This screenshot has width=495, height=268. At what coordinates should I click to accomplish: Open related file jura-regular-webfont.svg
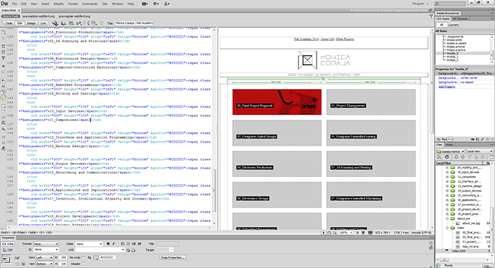(74, 16)
